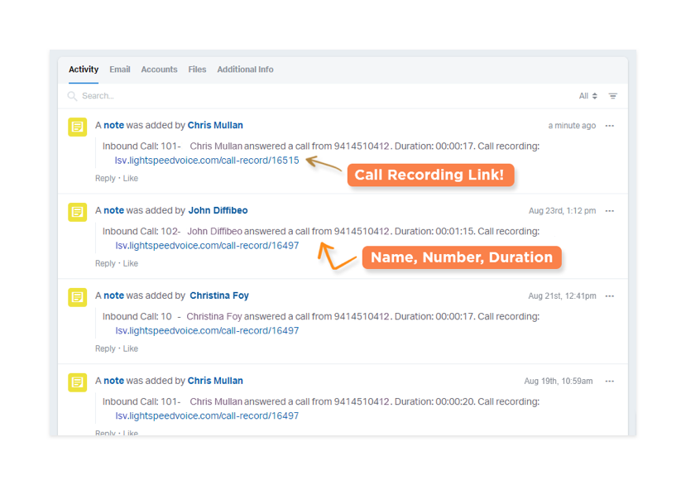This screenshot has height=485, width=686.
Task: Open call-record/16515 recording link
Action: (x=207, y=161)
